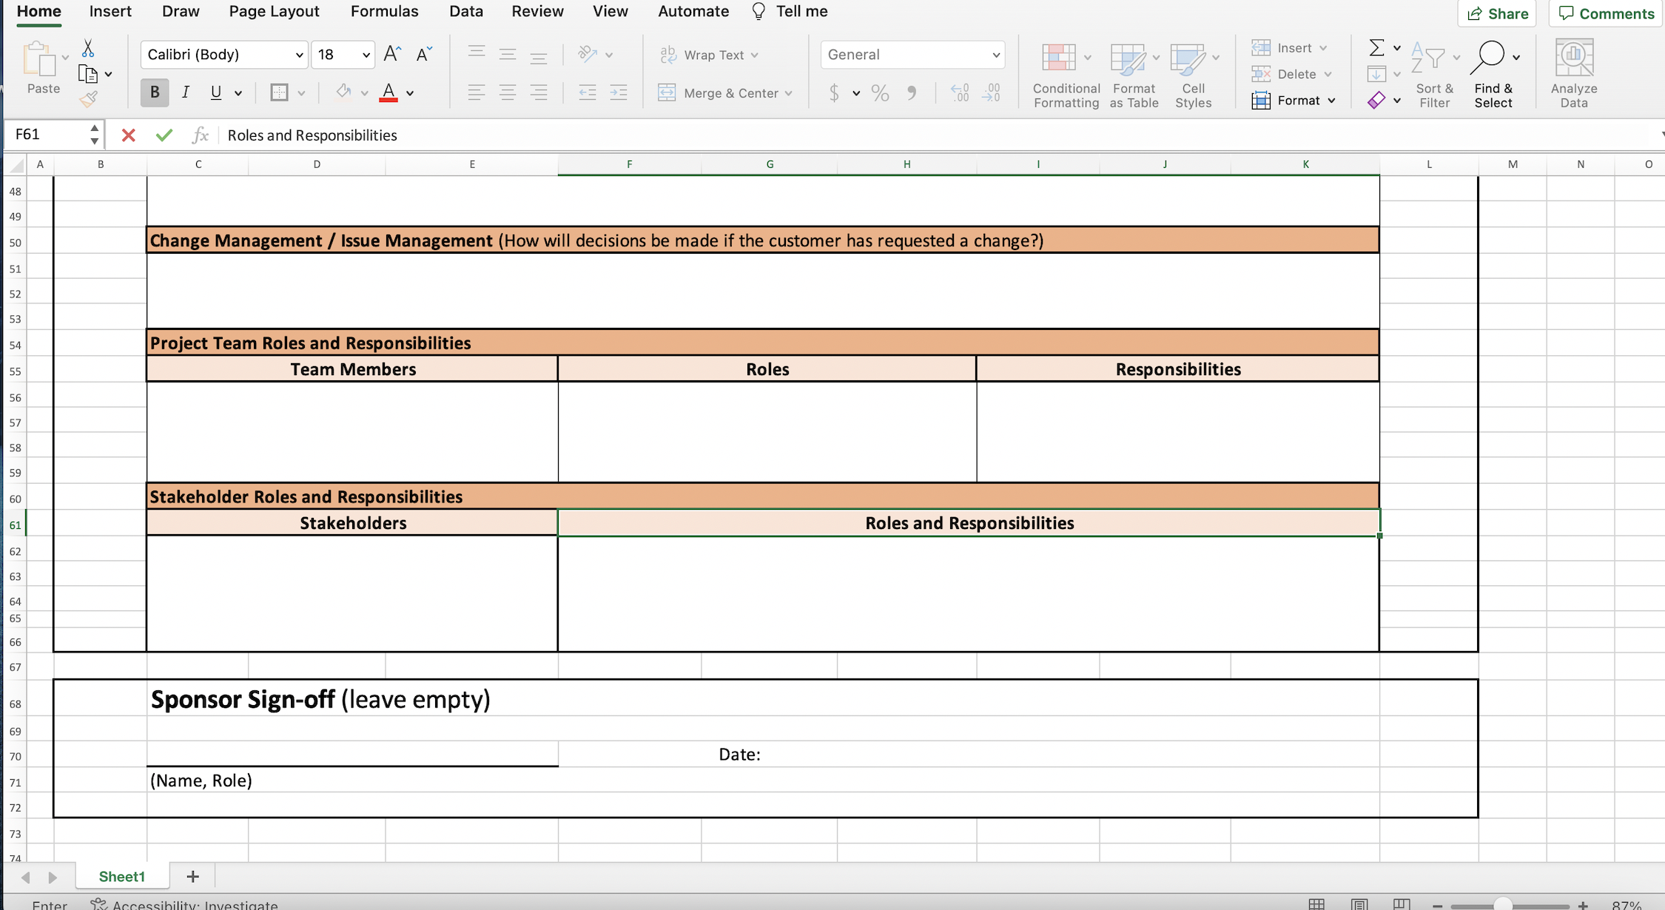The height and width of the screenshot is (910, 1665).
Task: Center text horizontally
Action: [x=508, y=92]
